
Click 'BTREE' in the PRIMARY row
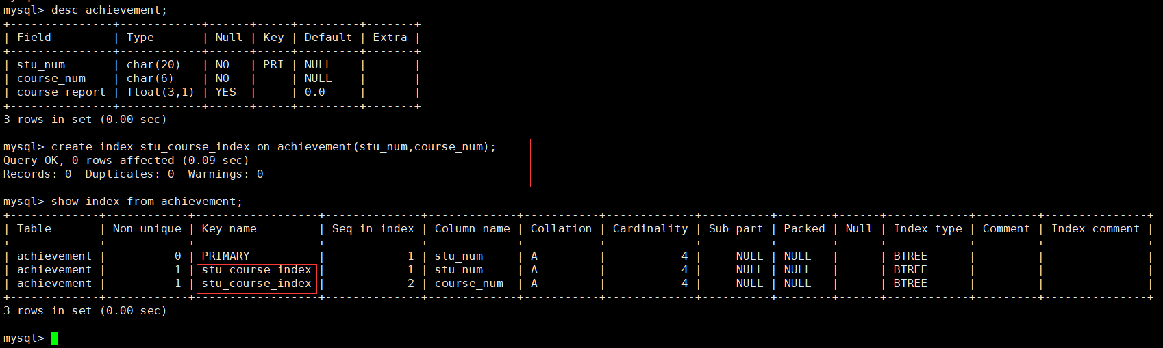[x=910, y=256]
